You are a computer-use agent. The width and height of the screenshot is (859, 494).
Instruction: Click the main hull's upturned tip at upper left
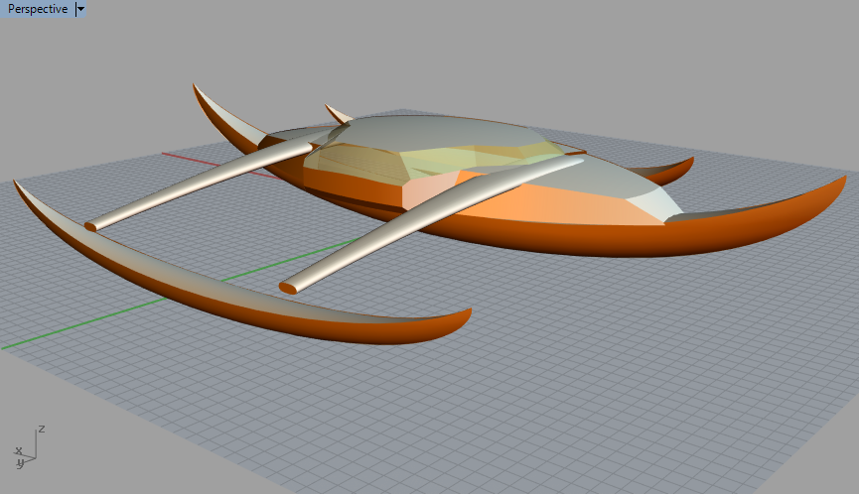pos(197,89)
